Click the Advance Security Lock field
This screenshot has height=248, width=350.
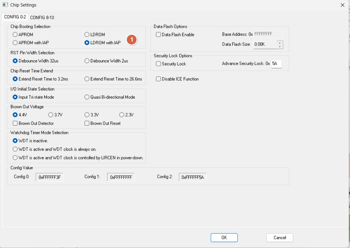tap(276, 64)
